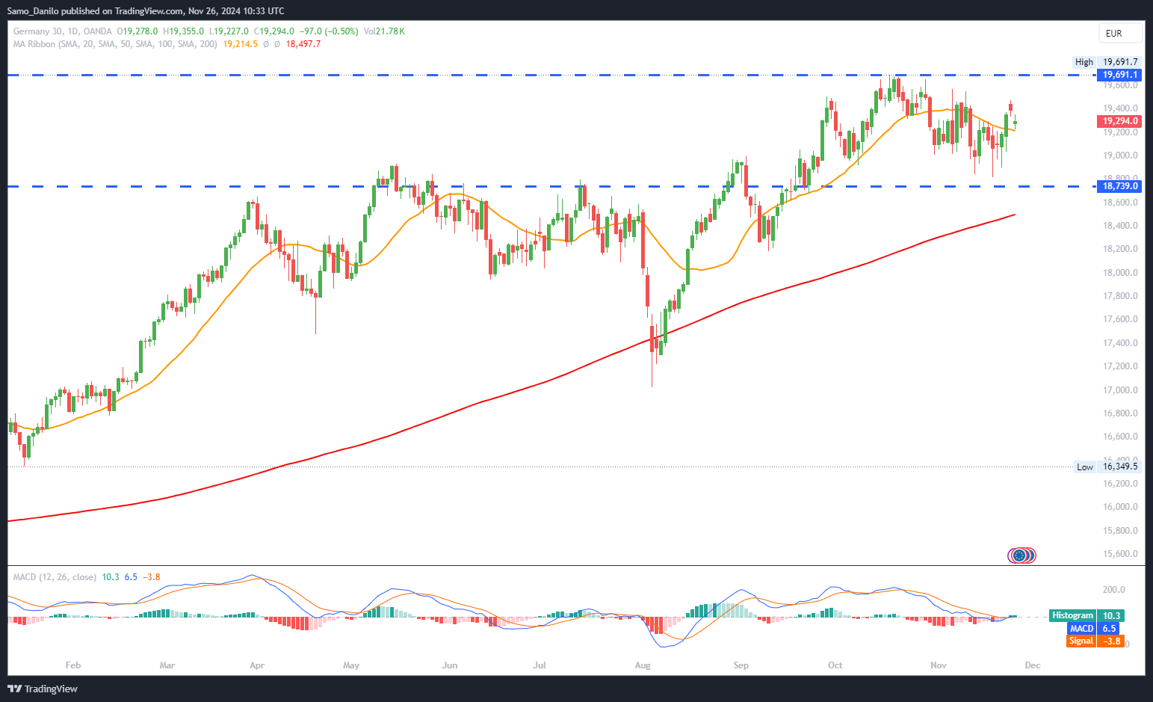Click the orange SMA value 19,214.5
Viewport: 1153px width, 702px height.
(241, 44)
